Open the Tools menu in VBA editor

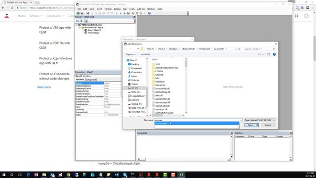coord(132,9)
